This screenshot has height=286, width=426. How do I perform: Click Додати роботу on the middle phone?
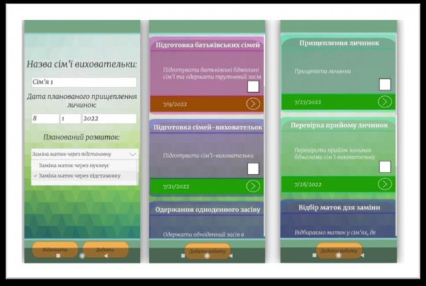click(208, 251)
